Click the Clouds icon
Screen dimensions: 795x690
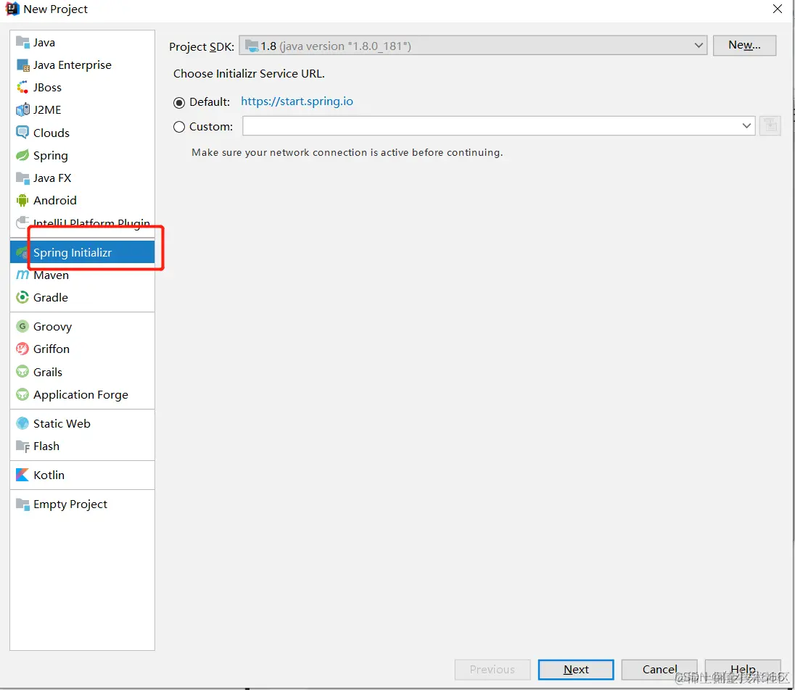tap(22, 133)
